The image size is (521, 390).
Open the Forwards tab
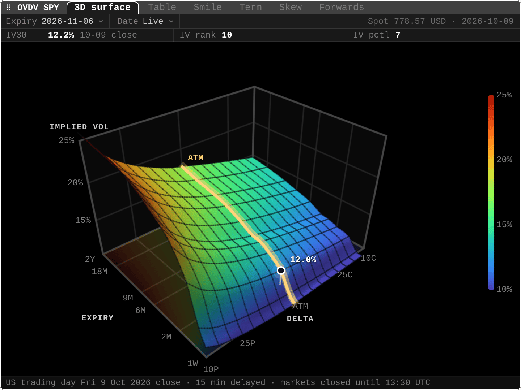(342, 7)
